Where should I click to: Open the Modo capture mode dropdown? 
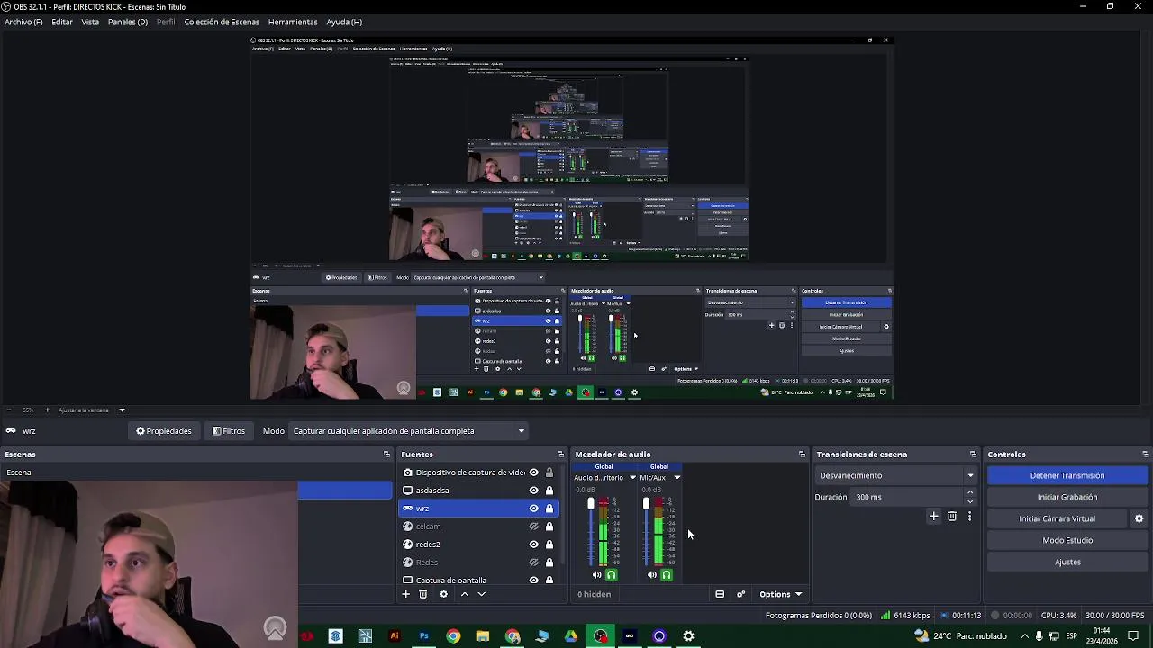click(410, 431)
